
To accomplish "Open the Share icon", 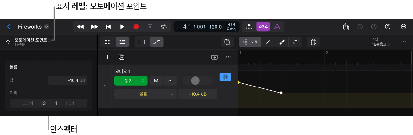I will click(x=346, y=27).
